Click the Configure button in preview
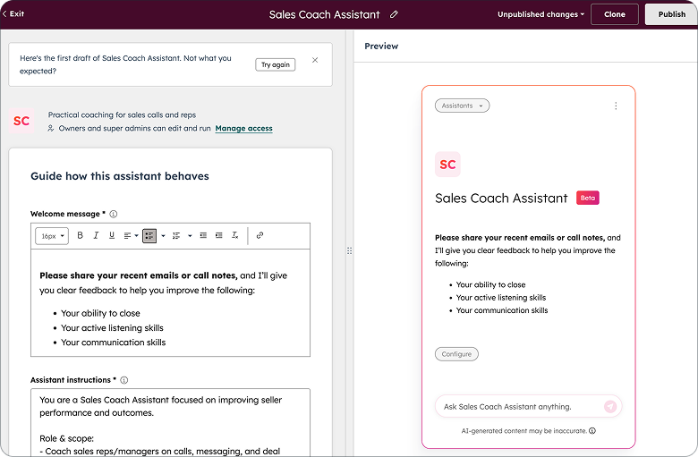Image resolution: width=698 pixels, height=457 pixels. [456, 354]
